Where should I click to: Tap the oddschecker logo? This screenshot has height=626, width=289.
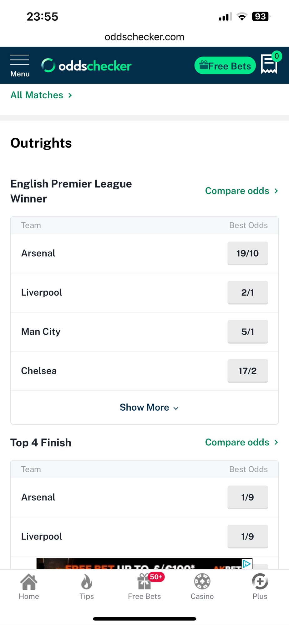(86, 66)
